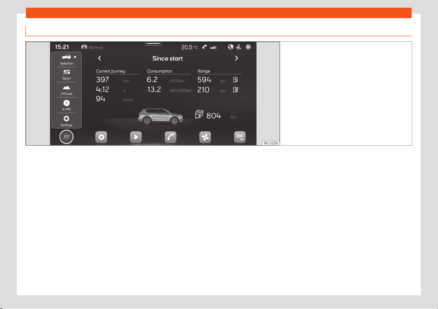Go to previous data page arrow
Viewport: 438px width, 309px height.
99,58
